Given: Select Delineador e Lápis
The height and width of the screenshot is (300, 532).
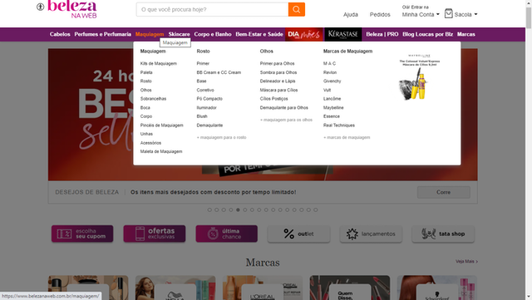Looking at the screenshot, I should click(x=278, y=81).
